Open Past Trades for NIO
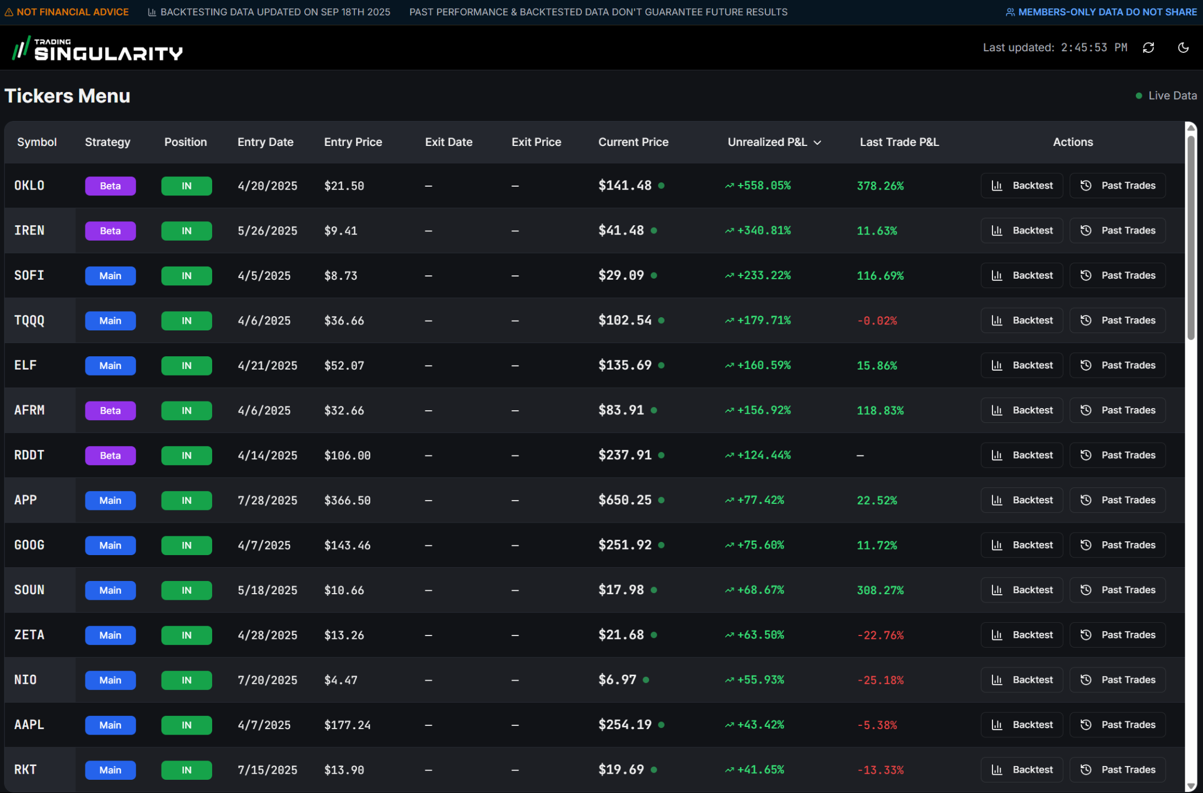The width and height of the screenshot is (1203, 793). [1118, 680]
